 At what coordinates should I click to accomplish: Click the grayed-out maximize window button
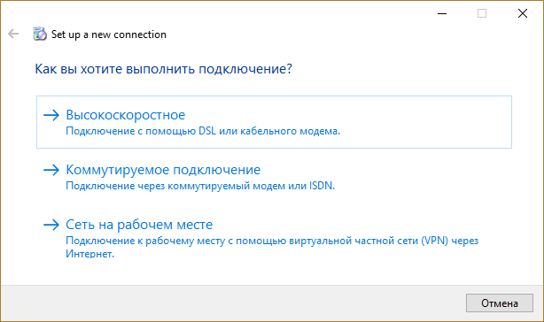(482, 13)
